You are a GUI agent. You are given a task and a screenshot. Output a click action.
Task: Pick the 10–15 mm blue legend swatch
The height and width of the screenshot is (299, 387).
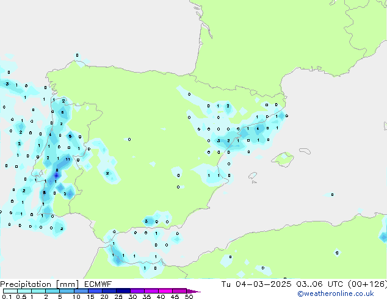[x=81, y=291]
